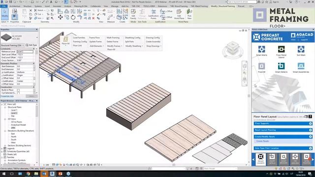Open the Modify Sheathing dropdown
The height and width of the screenshot is (177, 315).
coord(134,46)
